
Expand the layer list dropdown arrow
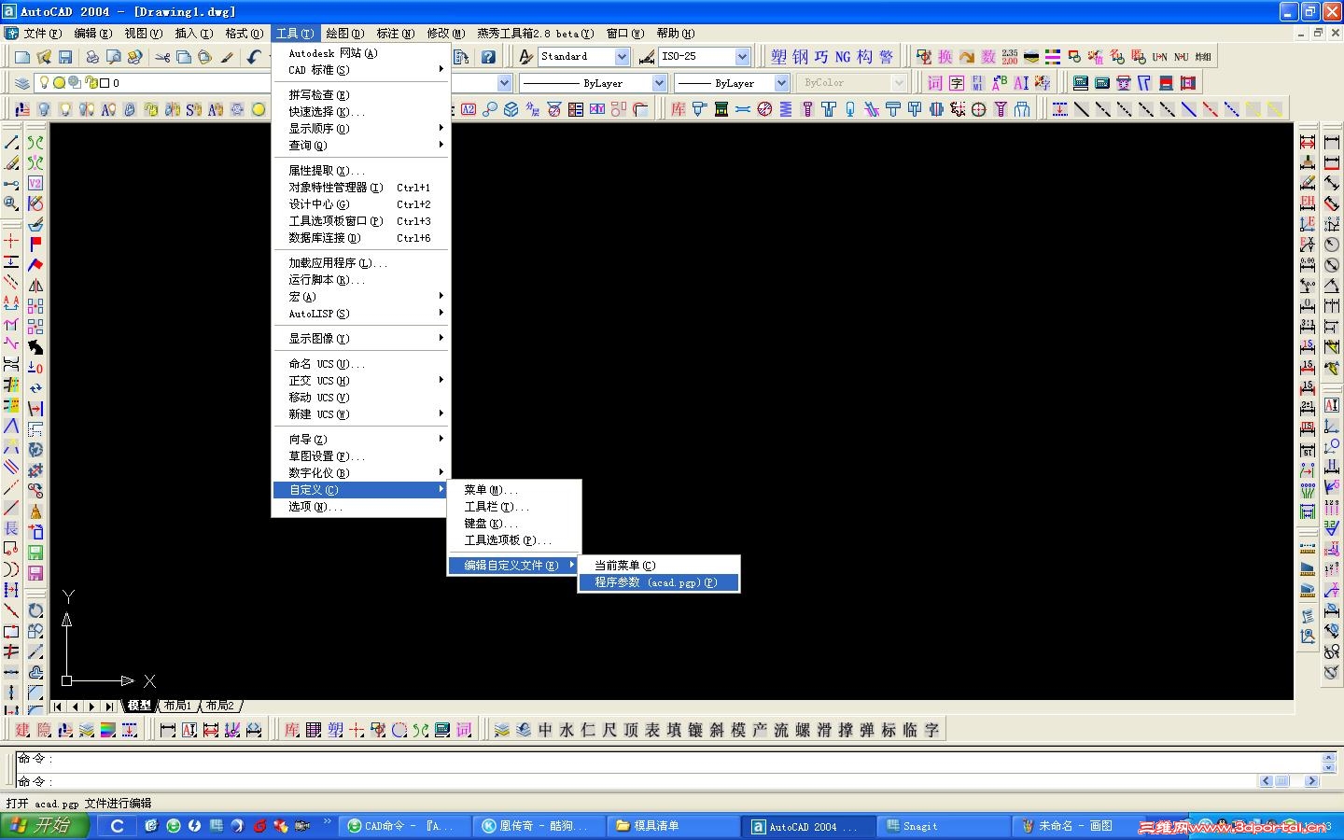(504, 83)
